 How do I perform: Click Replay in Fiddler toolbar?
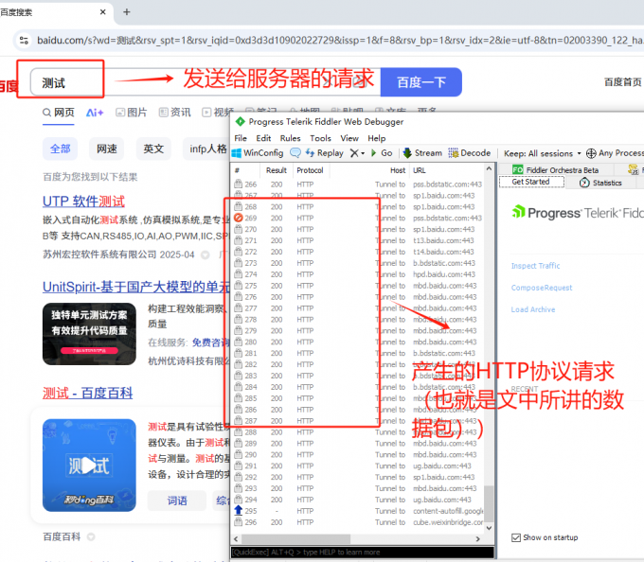point(325,153)
